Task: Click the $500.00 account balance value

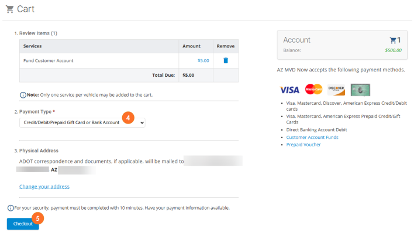Action: (x=393, y=50)
